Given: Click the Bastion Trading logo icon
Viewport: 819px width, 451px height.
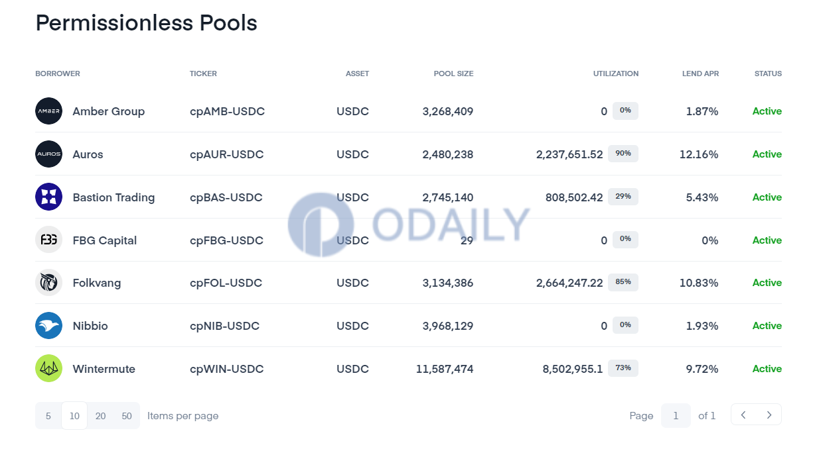Looking at the screenshot, I should [x=48, y=197].
